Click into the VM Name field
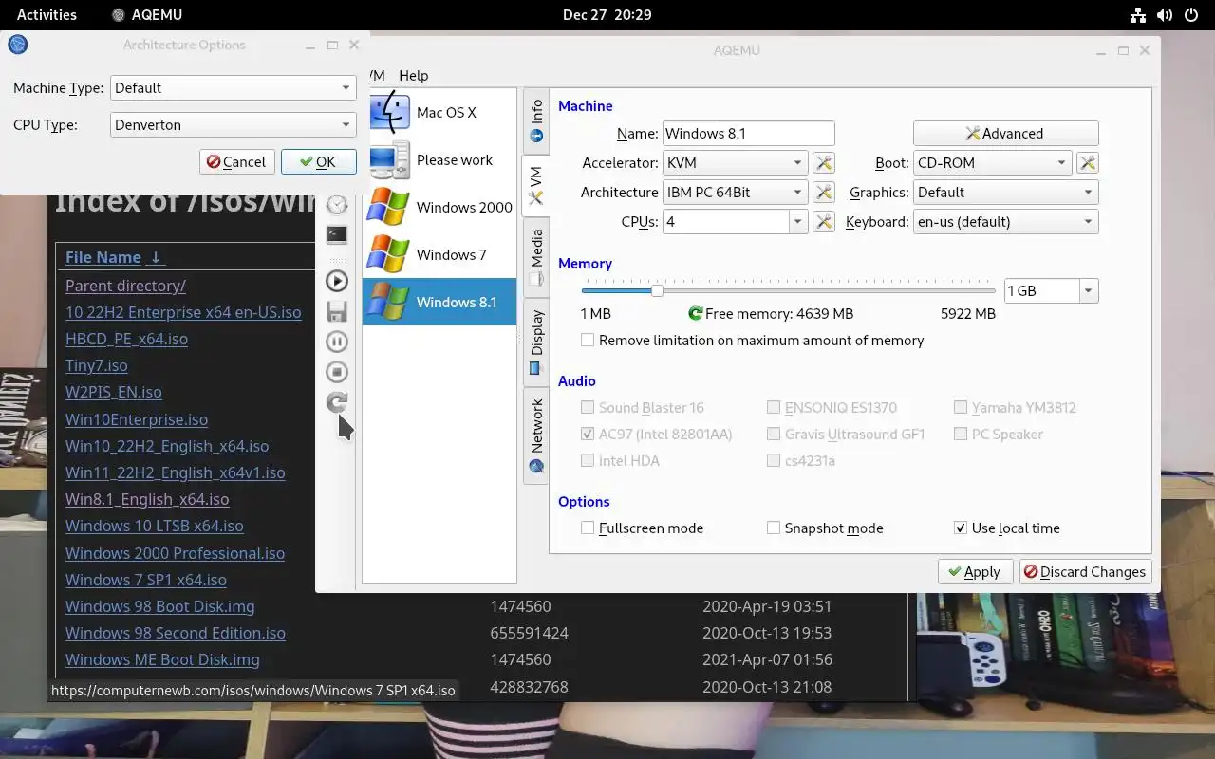 748,134
